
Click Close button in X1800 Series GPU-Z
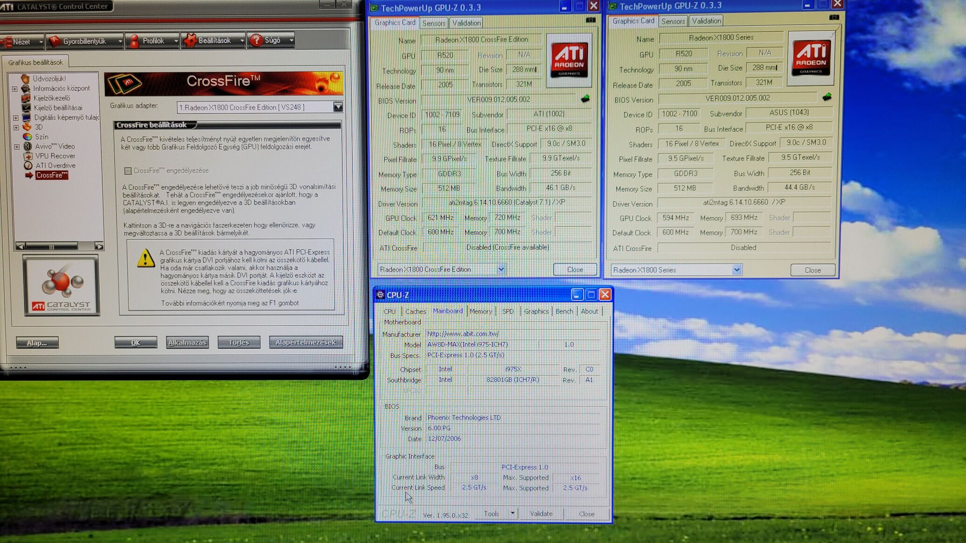(813, 270)
